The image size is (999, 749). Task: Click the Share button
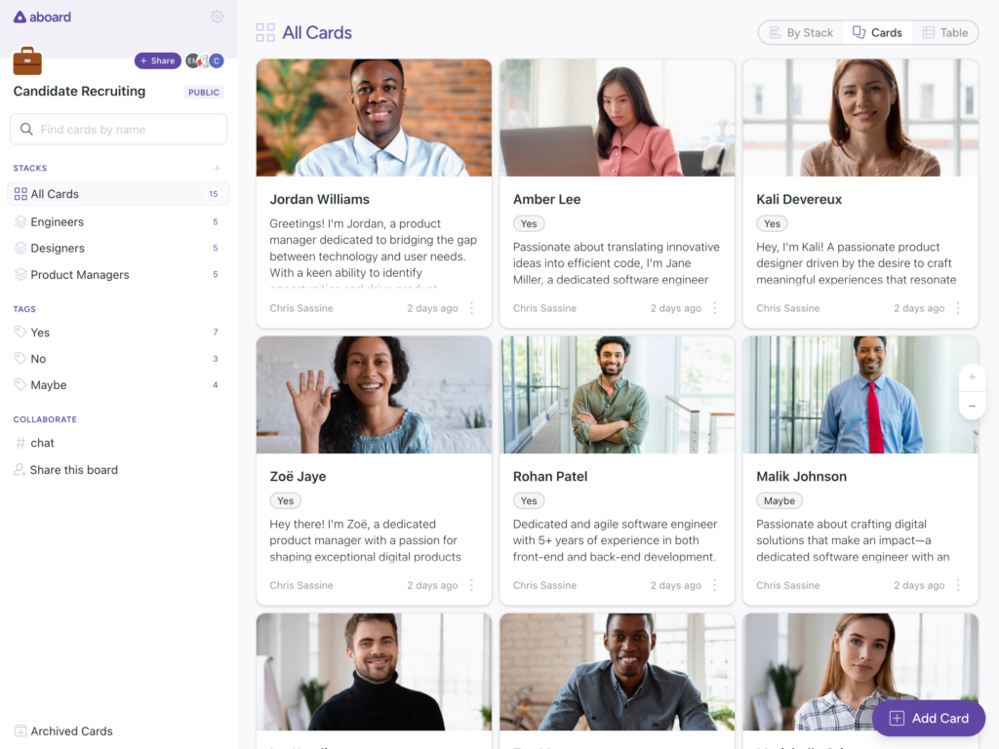pyautogui.click(x=157, y=60)
